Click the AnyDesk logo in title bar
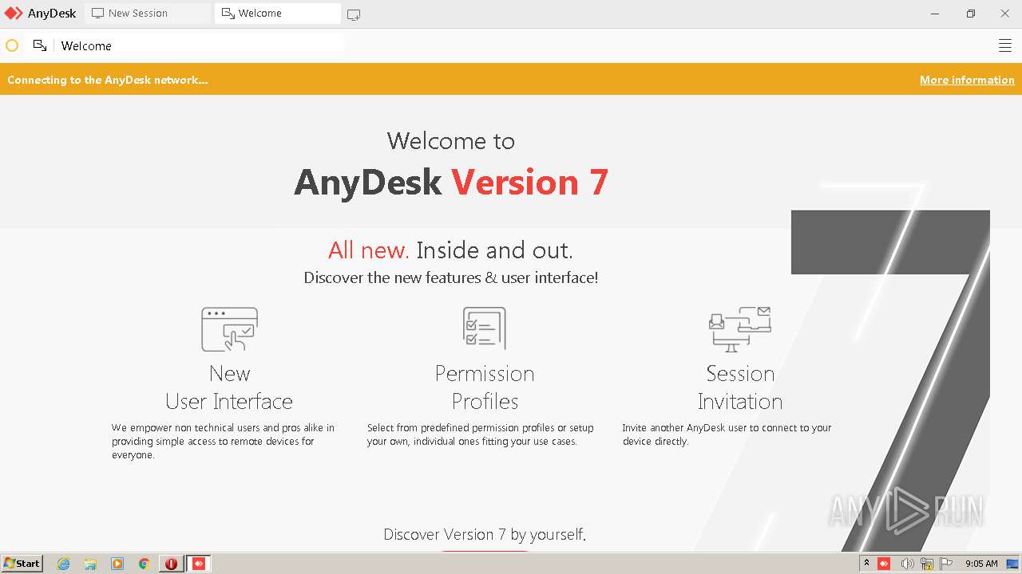This screenshot has width=1022, height=574. tap(14, 14)
